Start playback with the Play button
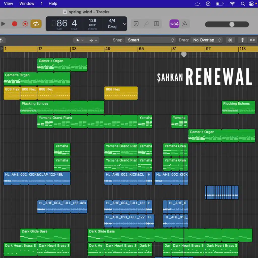This screenshot has width=258, height=258. (x=3, y=24)
